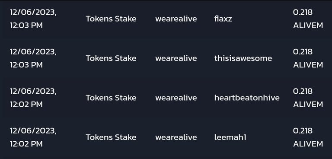Viewport: 332px width, 159px height.
Task: Click wearealive sender in the thisisawesome row
Action: (176, 58)
